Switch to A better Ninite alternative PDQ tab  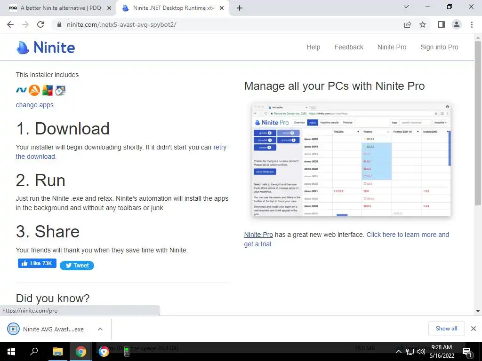[58, 8]
